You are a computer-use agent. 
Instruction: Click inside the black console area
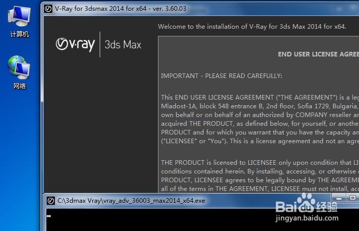pyautogui.click(x=203, y=220)
